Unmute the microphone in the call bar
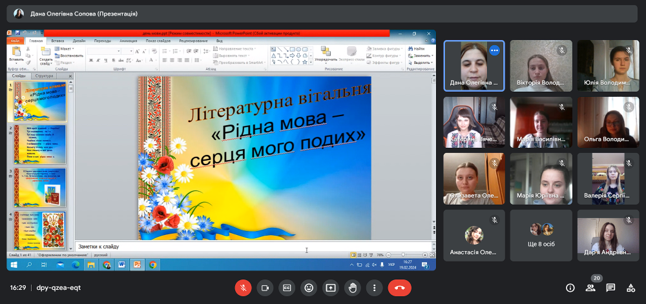The height and width of the screenshot is (304, 646). [244, 288]
